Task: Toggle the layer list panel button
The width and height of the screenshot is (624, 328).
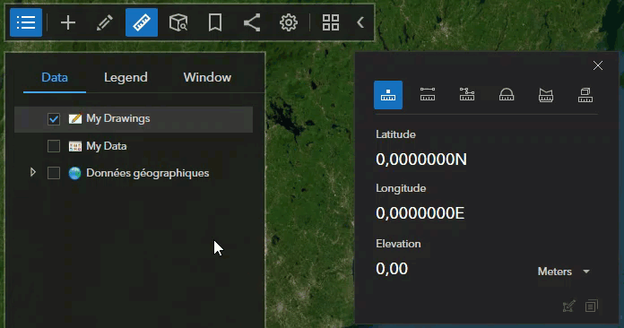Action: pyautogui.click(x=26, y=22)
